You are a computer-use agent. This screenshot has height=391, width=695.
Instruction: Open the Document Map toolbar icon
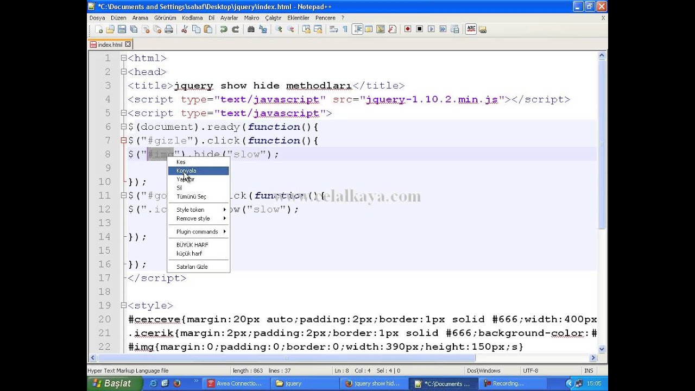click(x=380, y=29)
